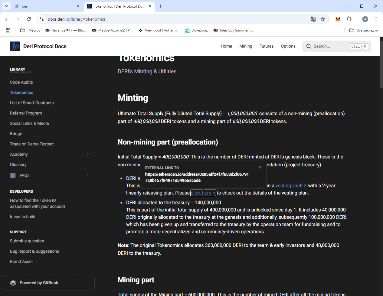Click the address bar URL
383x296 pixels.
pyautogui.click(x=77, y=19)
